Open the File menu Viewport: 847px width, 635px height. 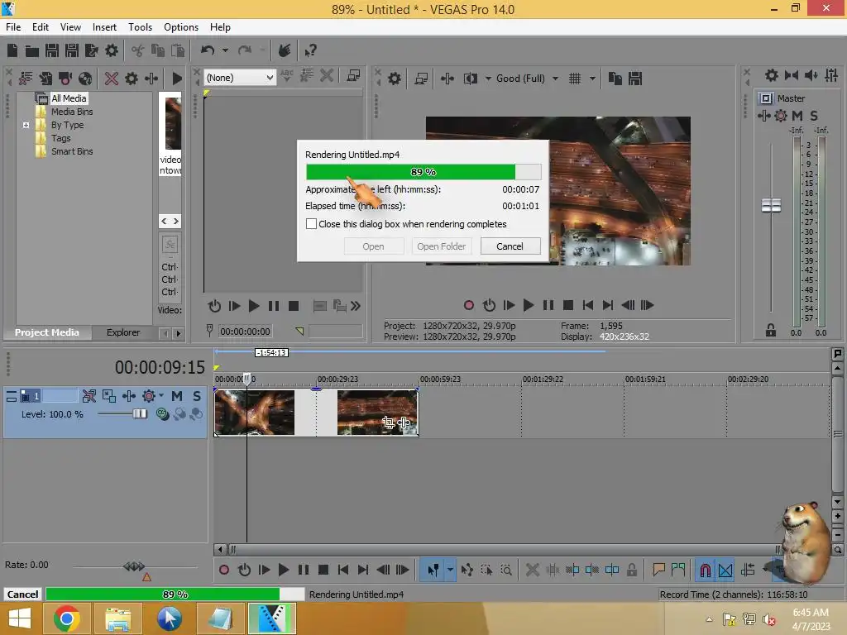(13, 27)
